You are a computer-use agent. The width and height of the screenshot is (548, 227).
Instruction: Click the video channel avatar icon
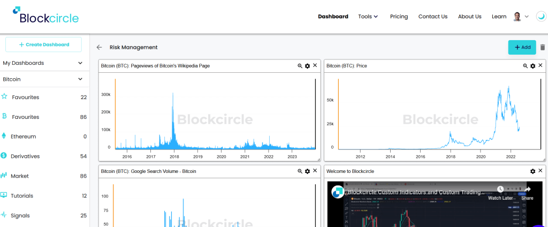click(338, 192)
